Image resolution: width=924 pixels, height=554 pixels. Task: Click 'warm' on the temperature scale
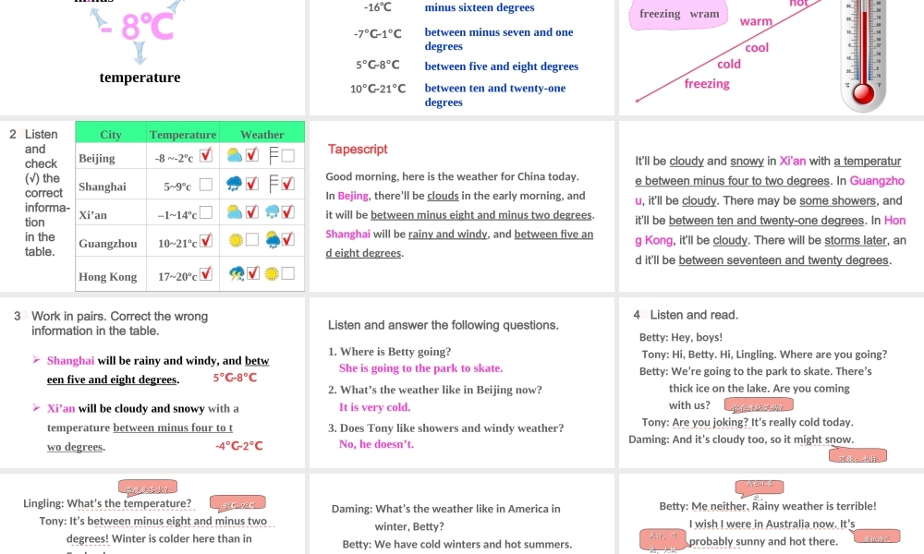pyautogui.click(x=756, y=21)
